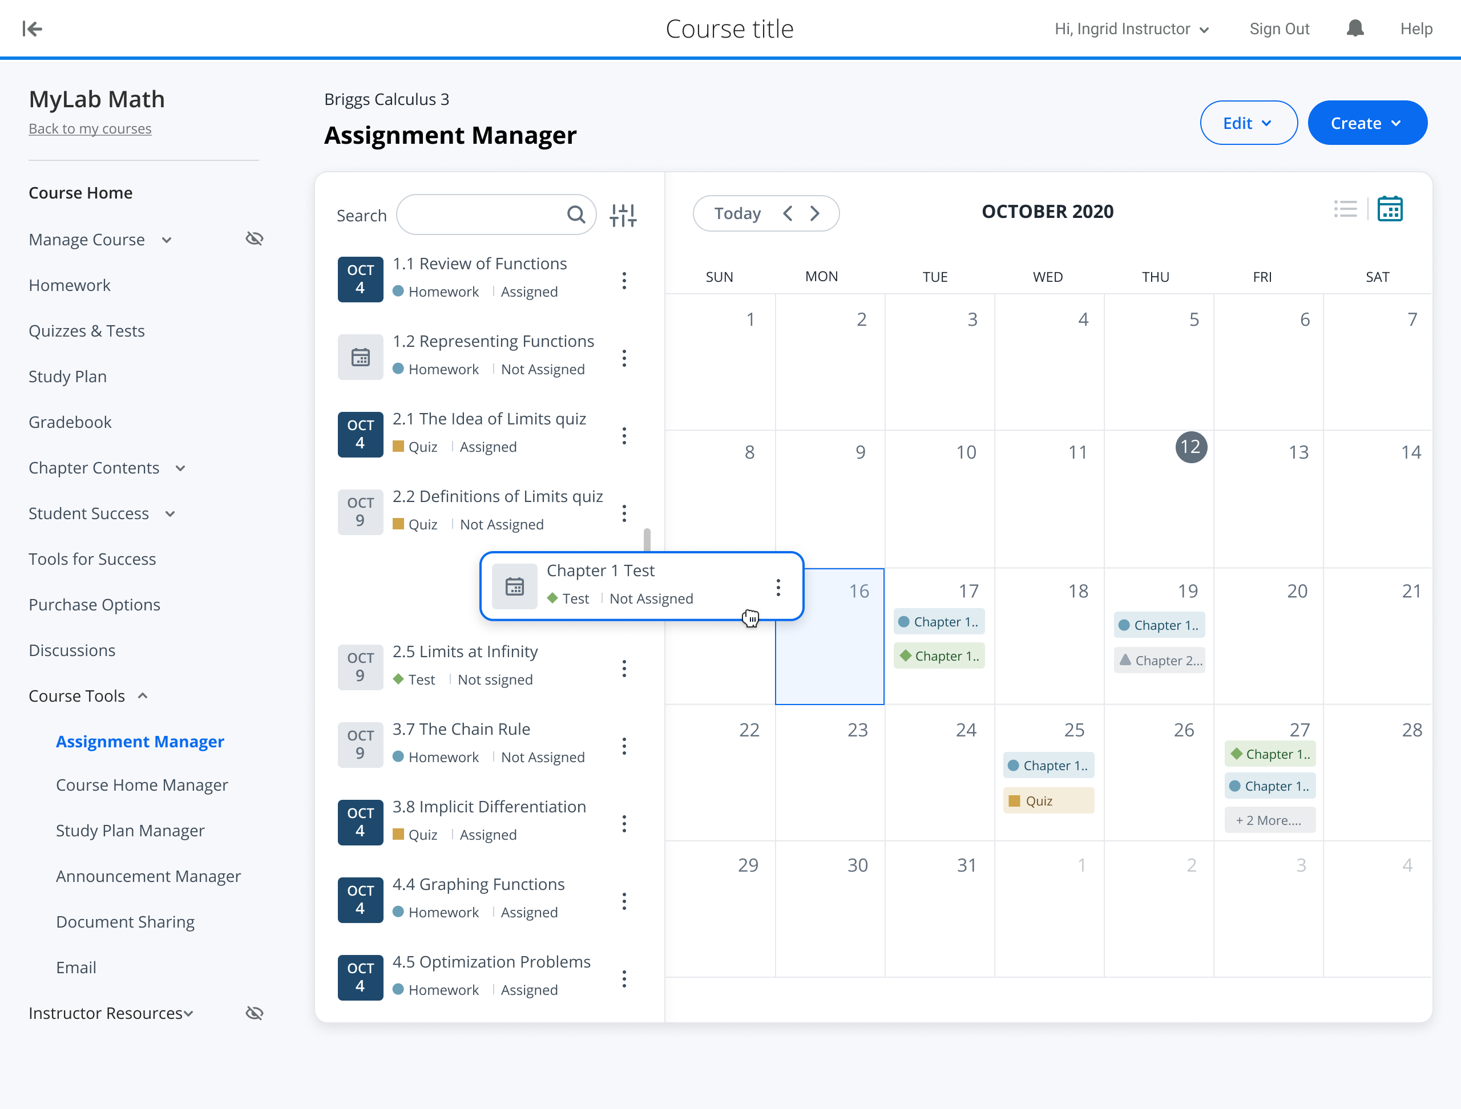The image size is (1461, 1109).
Task: Click the search magnifier icon
Action: click(x=576, y=214)
